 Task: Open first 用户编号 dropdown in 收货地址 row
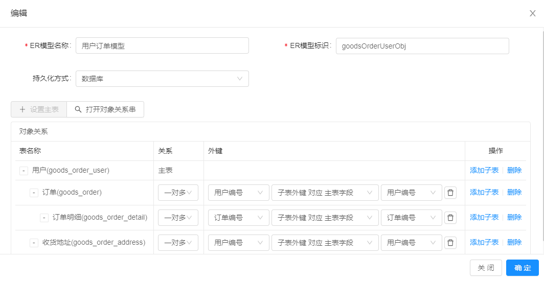tap(239, 243)
